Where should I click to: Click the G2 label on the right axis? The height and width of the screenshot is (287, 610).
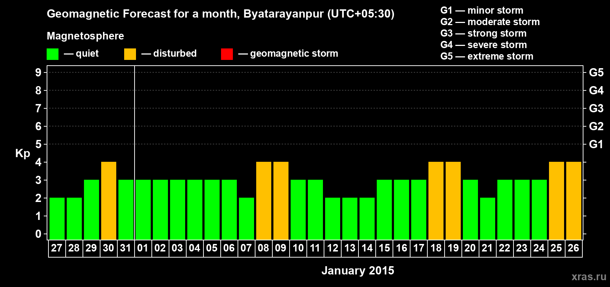(x=596, y=126)
